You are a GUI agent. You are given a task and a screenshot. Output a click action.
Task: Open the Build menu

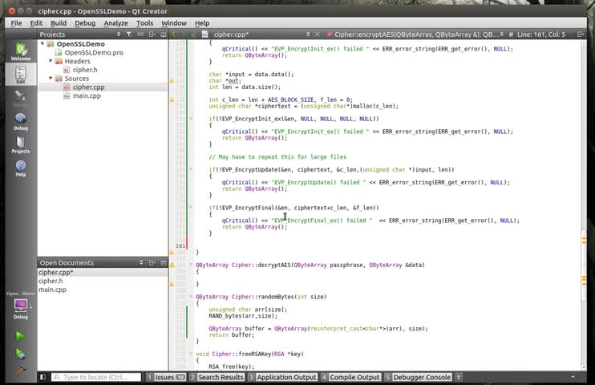(x=59, y=23)
